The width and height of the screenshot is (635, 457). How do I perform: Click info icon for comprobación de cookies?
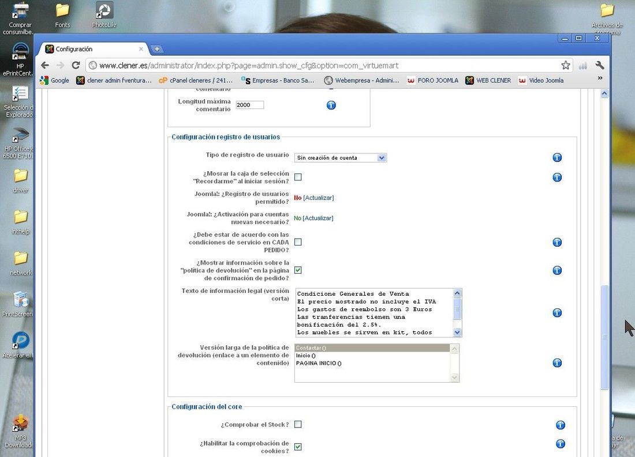(x=560, y=444)
